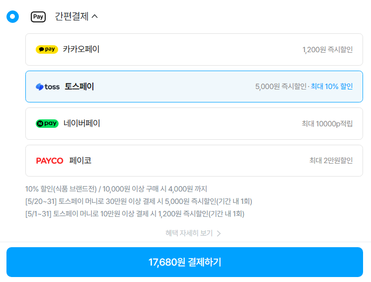371x282 pixels.
Task: Open the 혜택 자세히 보기 link
Action: pyautogui.click(x=193, y=233)
